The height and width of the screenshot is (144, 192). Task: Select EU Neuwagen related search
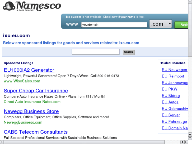point(175,70)
